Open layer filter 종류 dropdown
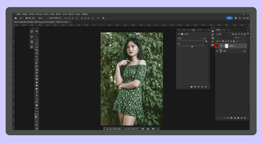 pyautogui.click(x=223, y=34)
